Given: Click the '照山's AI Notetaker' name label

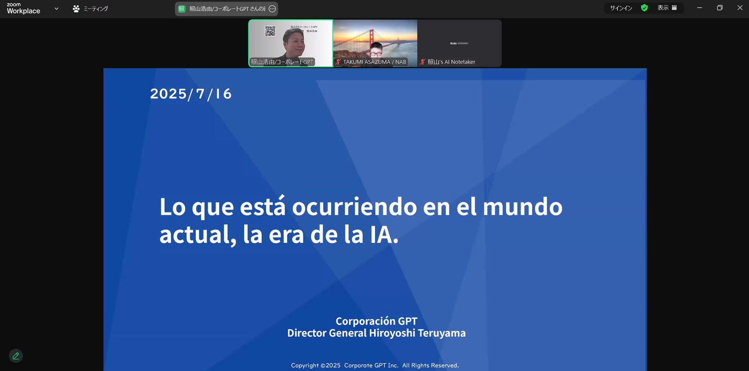Looking at the screenshot, I should pyautogui.click(x=451, y=62).
